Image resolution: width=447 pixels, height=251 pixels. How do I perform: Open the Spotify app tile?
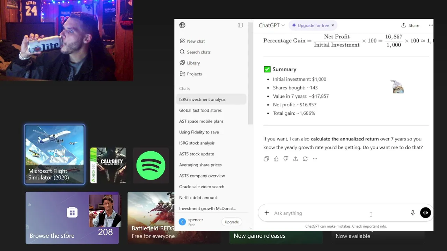(x=151, y=165)
